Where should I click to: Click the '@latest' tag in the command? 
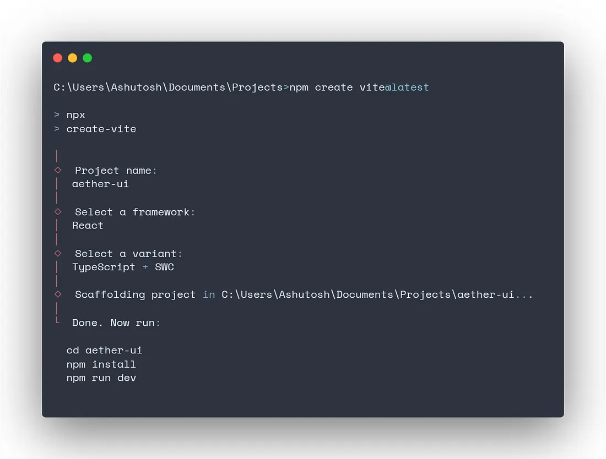[407, 88]
